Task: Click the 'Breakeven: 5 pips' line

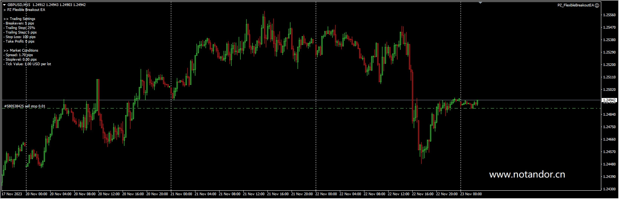Action: coord(19,23)
